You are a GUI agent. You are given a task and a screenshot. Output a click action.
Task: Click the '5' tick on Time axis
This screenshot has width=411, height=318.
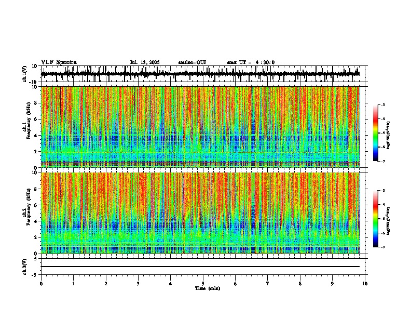pyautogui.click(x=203, y=284)
